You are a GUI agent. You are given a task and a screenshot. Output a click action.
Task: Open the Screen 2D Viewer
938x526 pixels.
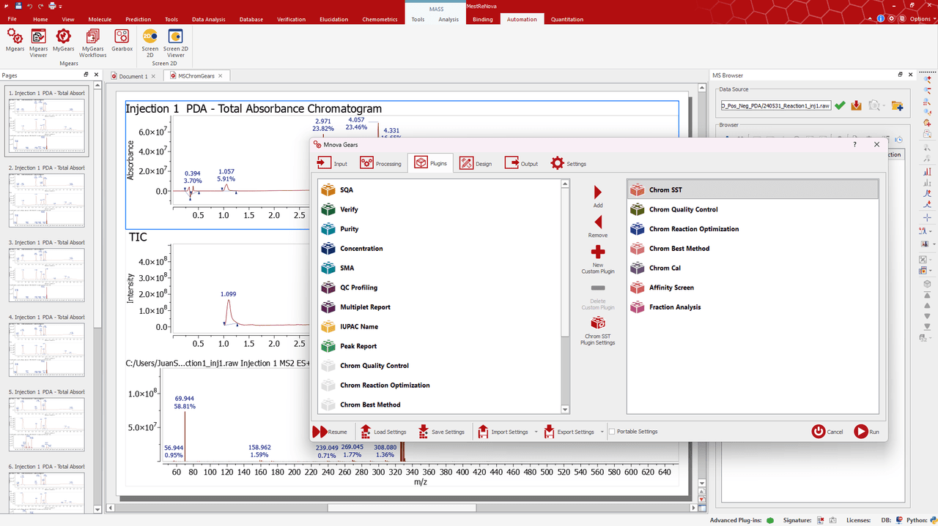point(175,42)
